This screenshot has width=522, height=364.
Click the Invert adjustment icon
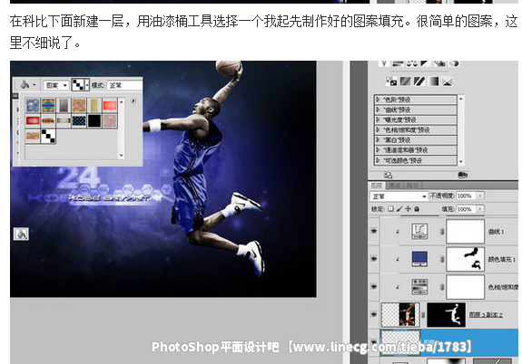tap(391, 81)
